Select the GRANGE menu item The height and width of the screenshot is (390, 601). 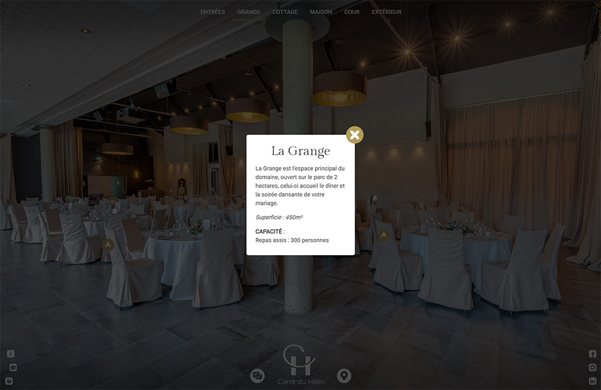(248, 12)
